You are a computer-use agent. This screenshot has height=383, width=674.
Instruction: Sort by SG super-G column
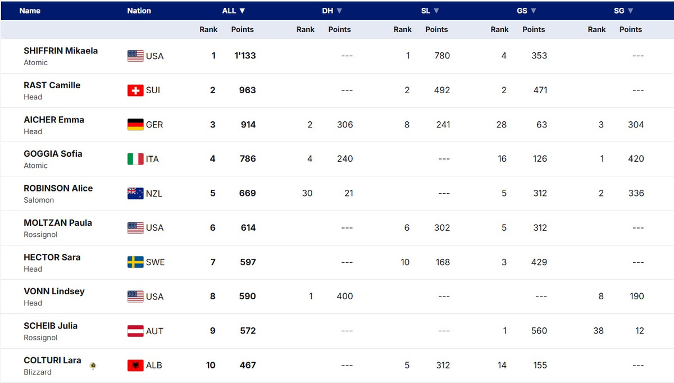coord(631,11)
